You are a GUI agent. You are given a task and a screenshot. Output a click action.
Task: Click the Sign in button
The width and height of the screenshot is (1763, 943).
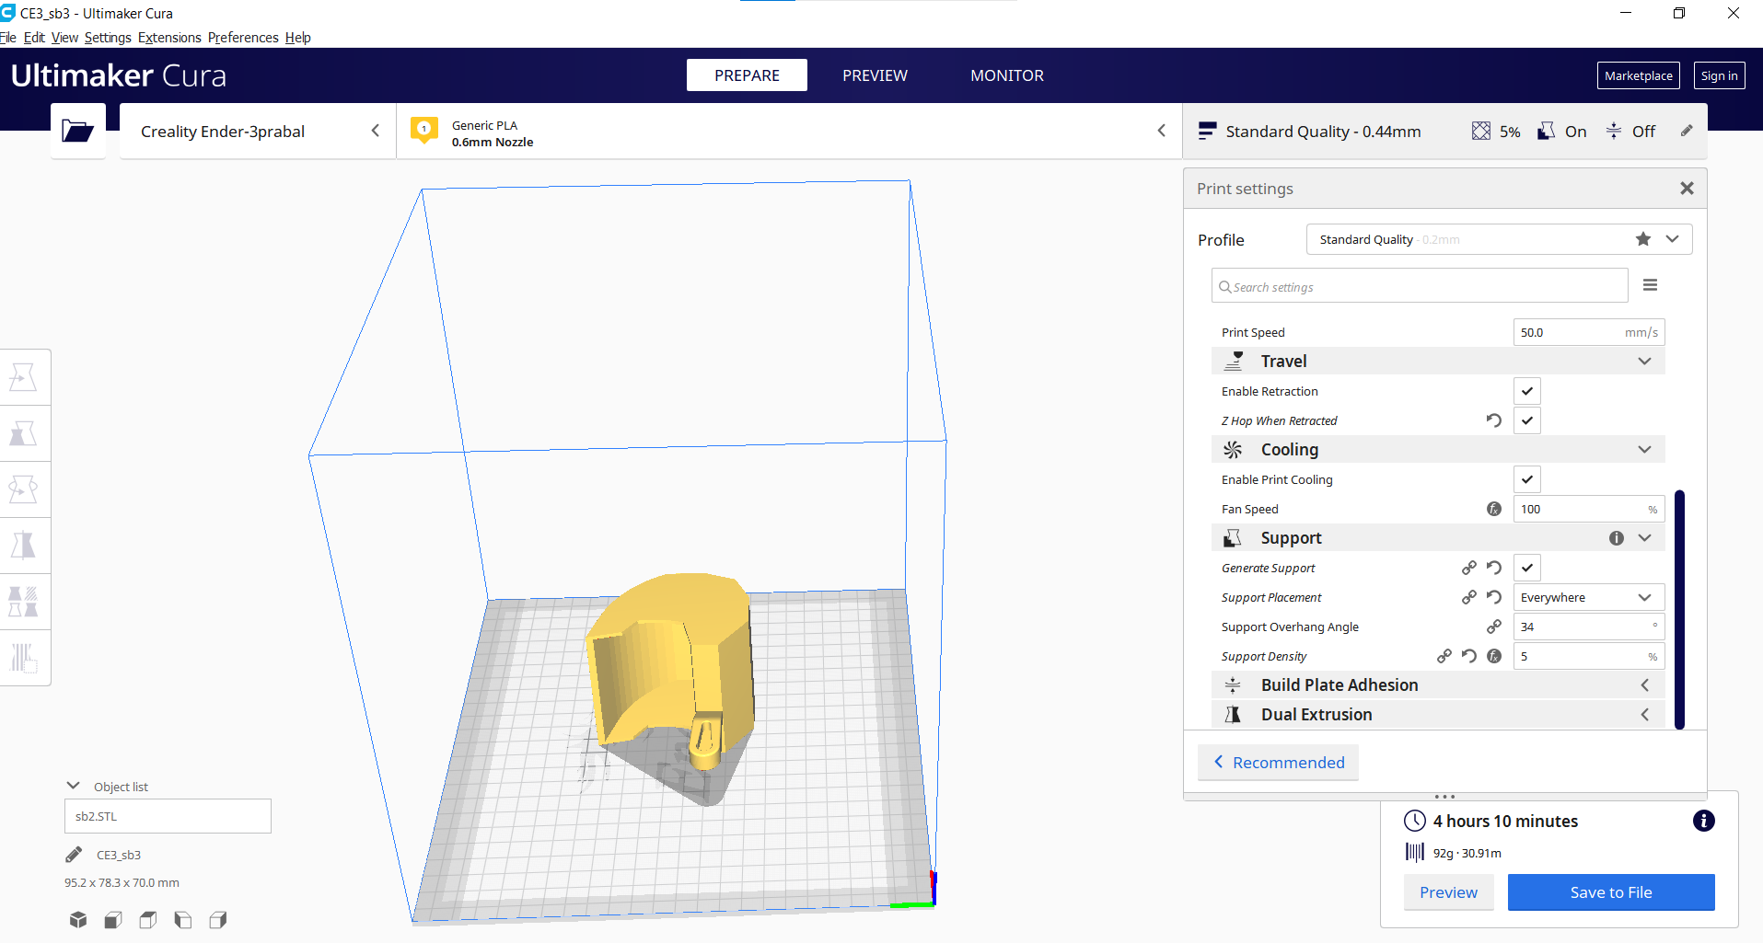pos(1719,75)
